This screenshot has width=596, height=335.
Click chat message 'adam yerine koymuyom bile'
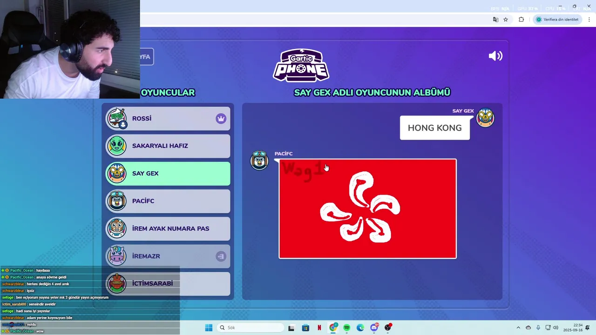49,318
